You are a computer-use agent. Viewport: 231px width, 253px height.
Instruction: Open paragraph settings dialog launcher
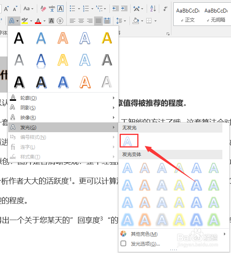pyautogui.click(x=168, y=34)
